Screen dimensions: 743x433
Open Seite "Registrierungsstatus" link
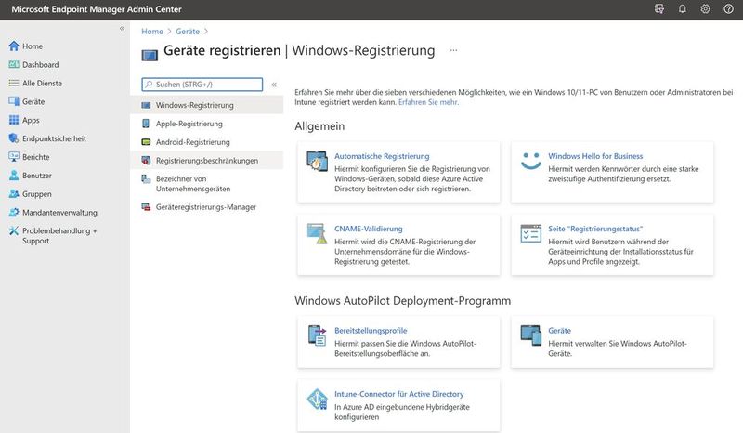pos(595,229)
